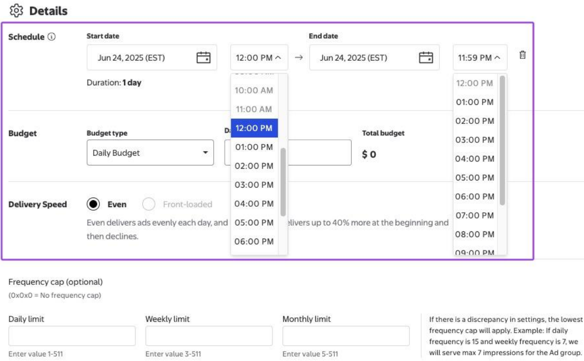This screenshot has width=584, height=361.
Task: Choose 01:00 PM in start time list
Action: coord(254,147)
